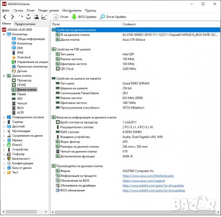Open the Инструменти menu
The image size is (221, 217).
(x=72, y=10)
